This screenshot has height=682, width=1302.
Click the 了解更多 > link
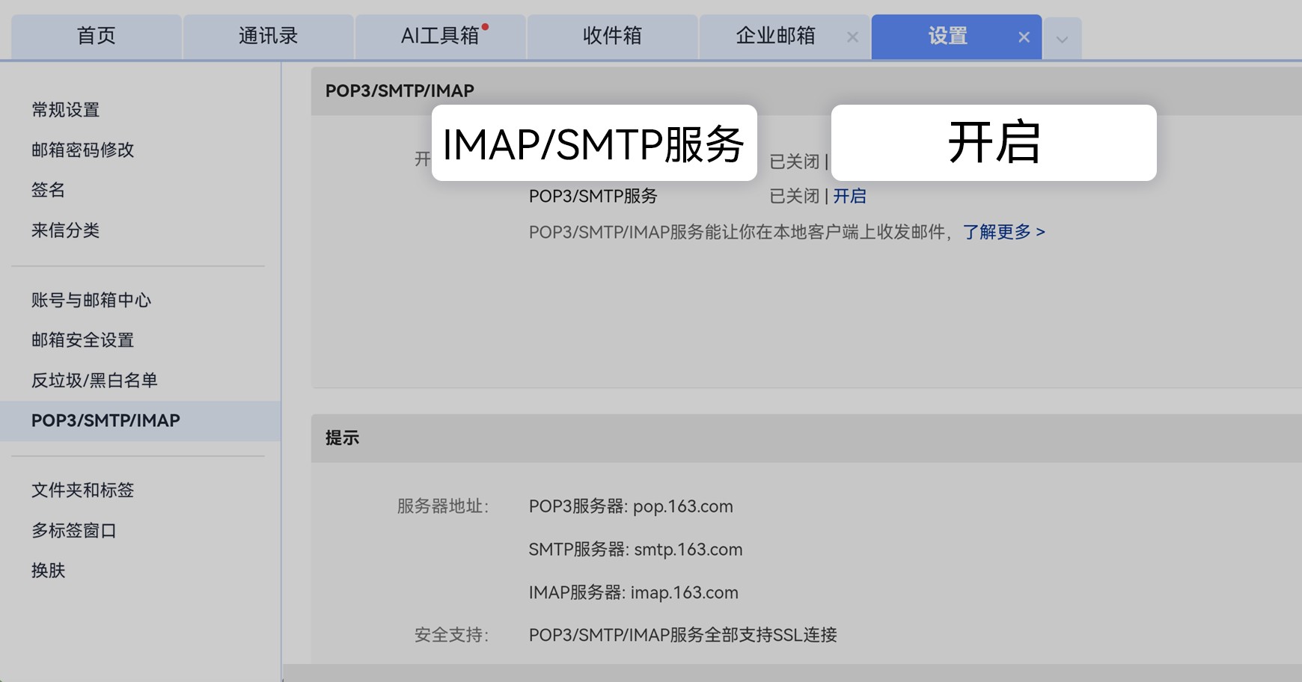[1004, 232]
